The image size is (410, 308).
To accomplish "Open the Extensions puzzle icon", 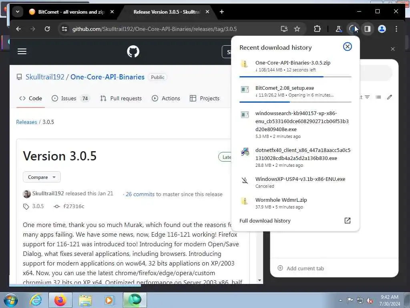I will 317,29.
